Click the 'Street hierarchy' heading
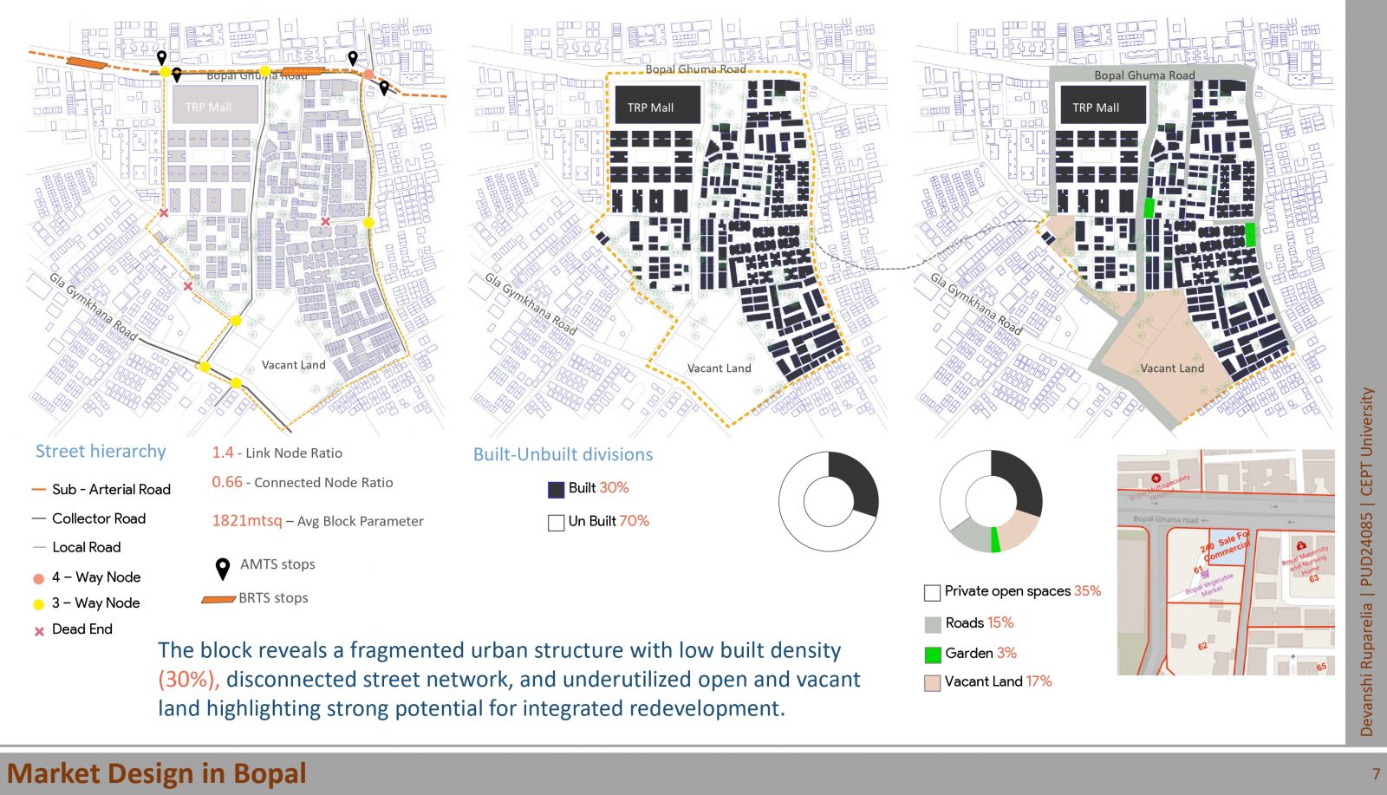This screenshot has height=795, width=1387. click(x=101, y=452)
